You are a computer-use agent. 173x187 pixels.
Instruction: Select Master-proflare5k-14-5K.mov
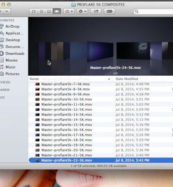tap(101, 120)
